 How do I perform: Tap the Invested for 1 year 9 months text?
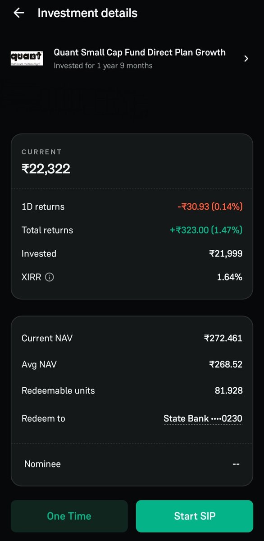pyautogui.click(x=103, y=66)
